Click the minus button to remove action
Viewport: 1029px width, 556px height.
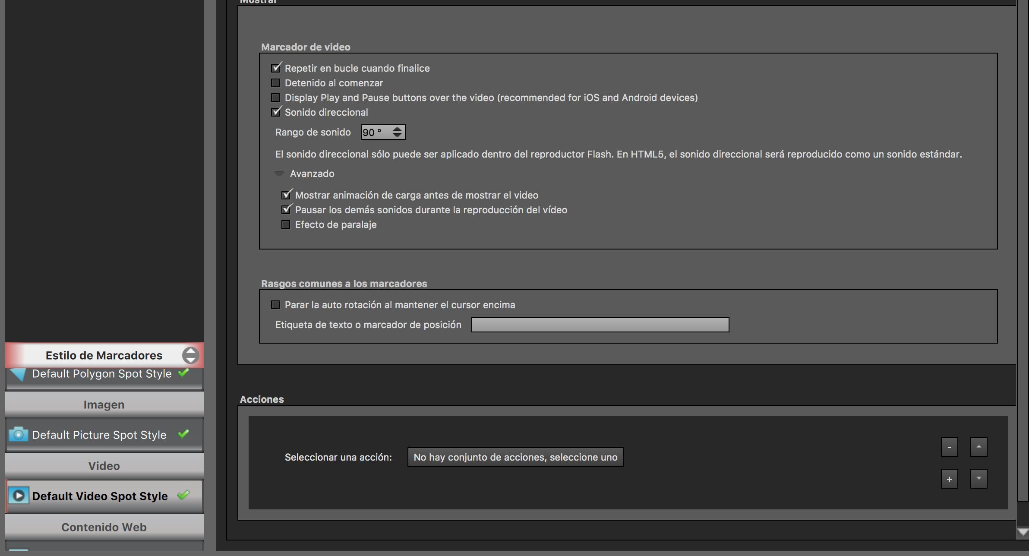click(949, 447)
